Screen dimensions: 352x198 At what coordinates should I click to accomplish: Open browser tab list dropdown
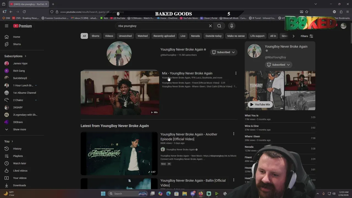tap(316, 4)
